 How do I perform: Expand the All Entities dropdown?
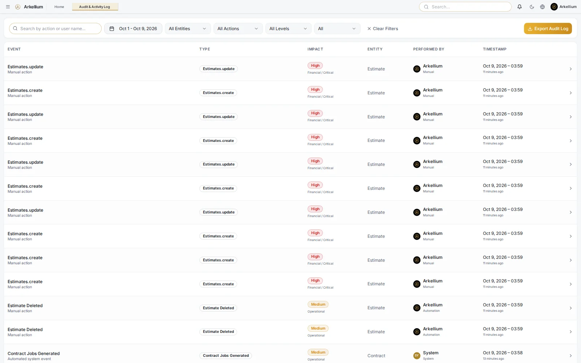tap(188, 29)
